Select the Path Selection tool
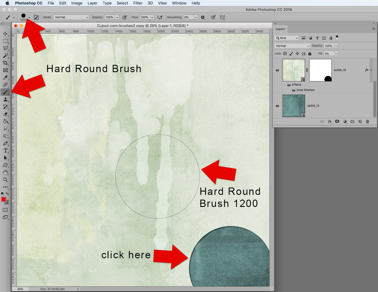Screen dimensions: 378x292 coord(5,158)
